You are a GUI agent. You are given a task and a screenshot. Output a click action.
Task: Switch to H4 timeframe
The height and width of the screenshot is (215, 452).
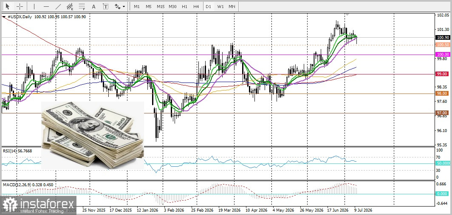196,6
